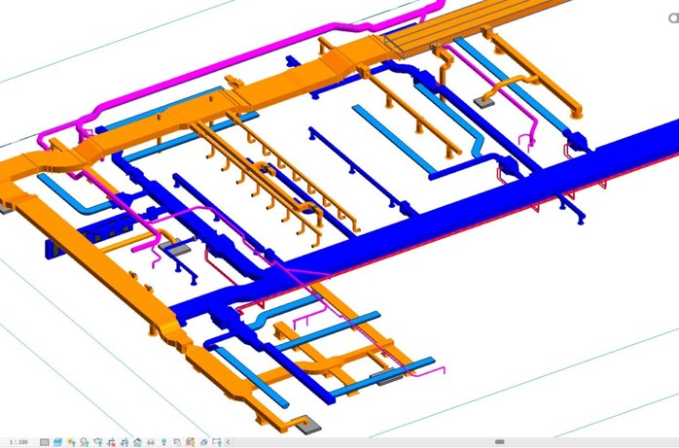Click the lock 3D view house icon

point(138,442)
